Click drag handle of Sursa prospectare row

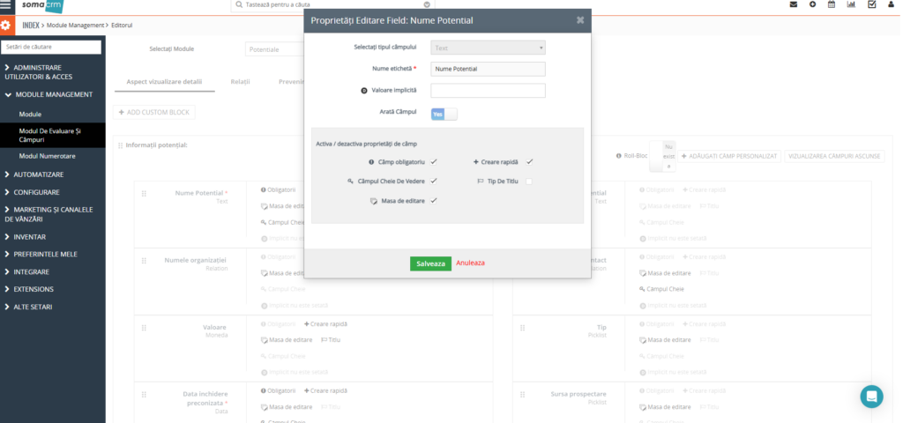522,395
